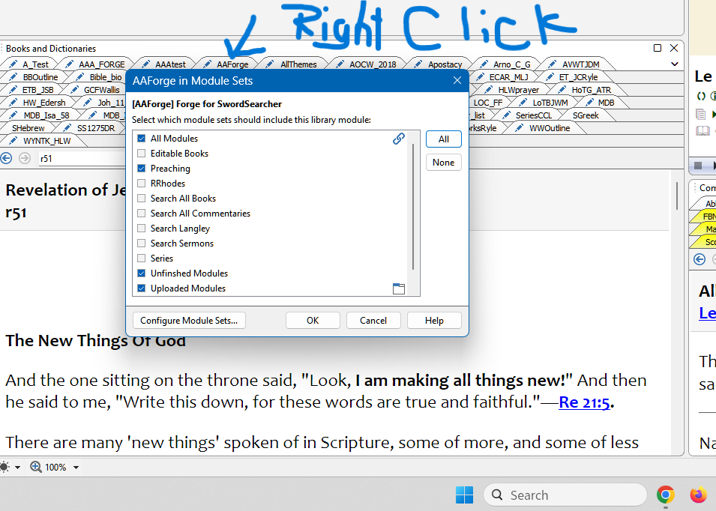Screen dimensions: 716x511
Task: Check the Search All Books checkbox
Action: tap(142, 199)
